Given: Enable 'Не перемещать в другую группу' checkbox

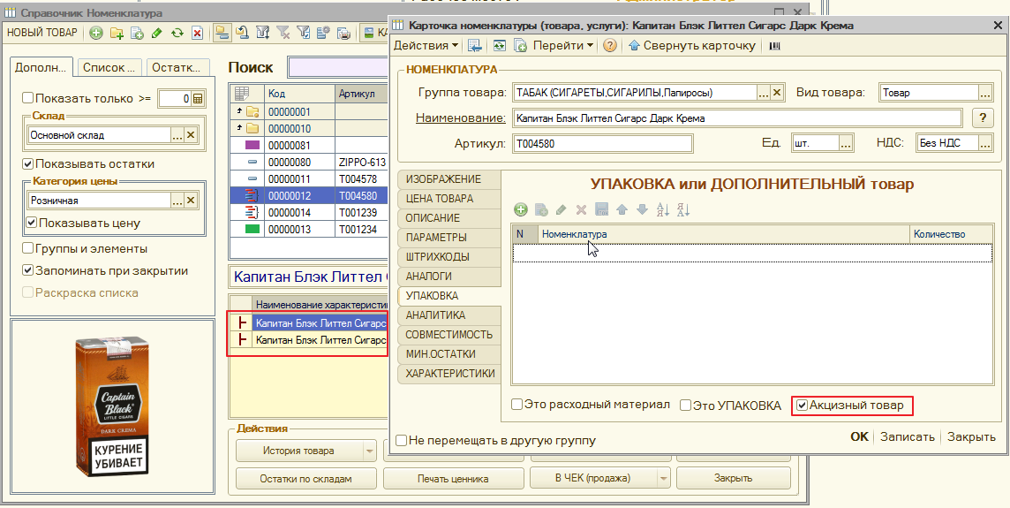Looking at the screenshot, I should coord(402,441).
